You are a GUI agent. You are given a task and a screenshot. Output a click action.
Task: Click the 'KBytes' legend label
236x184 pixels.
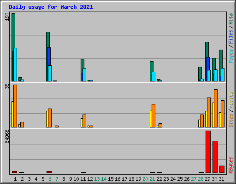pyautogui.click(x=231, y=165)
